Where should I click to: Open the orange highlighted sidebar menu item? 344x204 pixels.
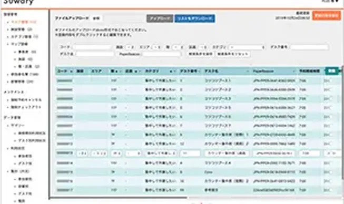click(24, 22)
